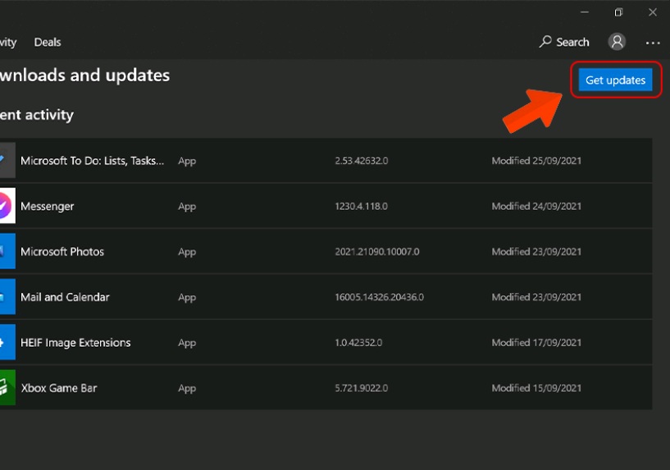Image resolution: width=670 pixels, height=470 pixels.
Task: Select version number 5.721.9022.0
Action: point(362,388)
